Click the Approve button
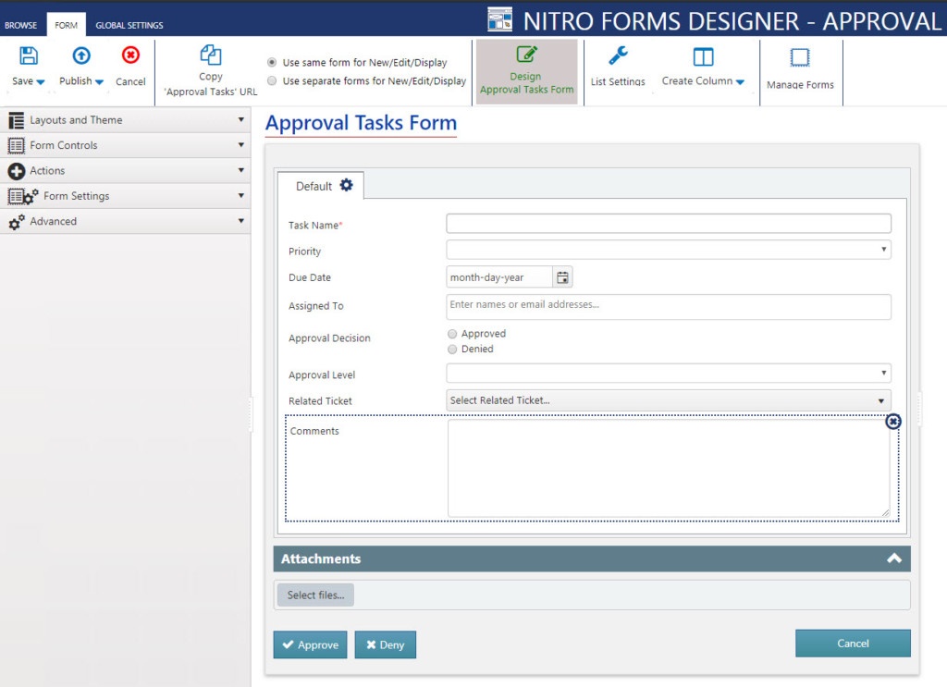This screenshot has height=687, width=947. [x=310, y=644]
